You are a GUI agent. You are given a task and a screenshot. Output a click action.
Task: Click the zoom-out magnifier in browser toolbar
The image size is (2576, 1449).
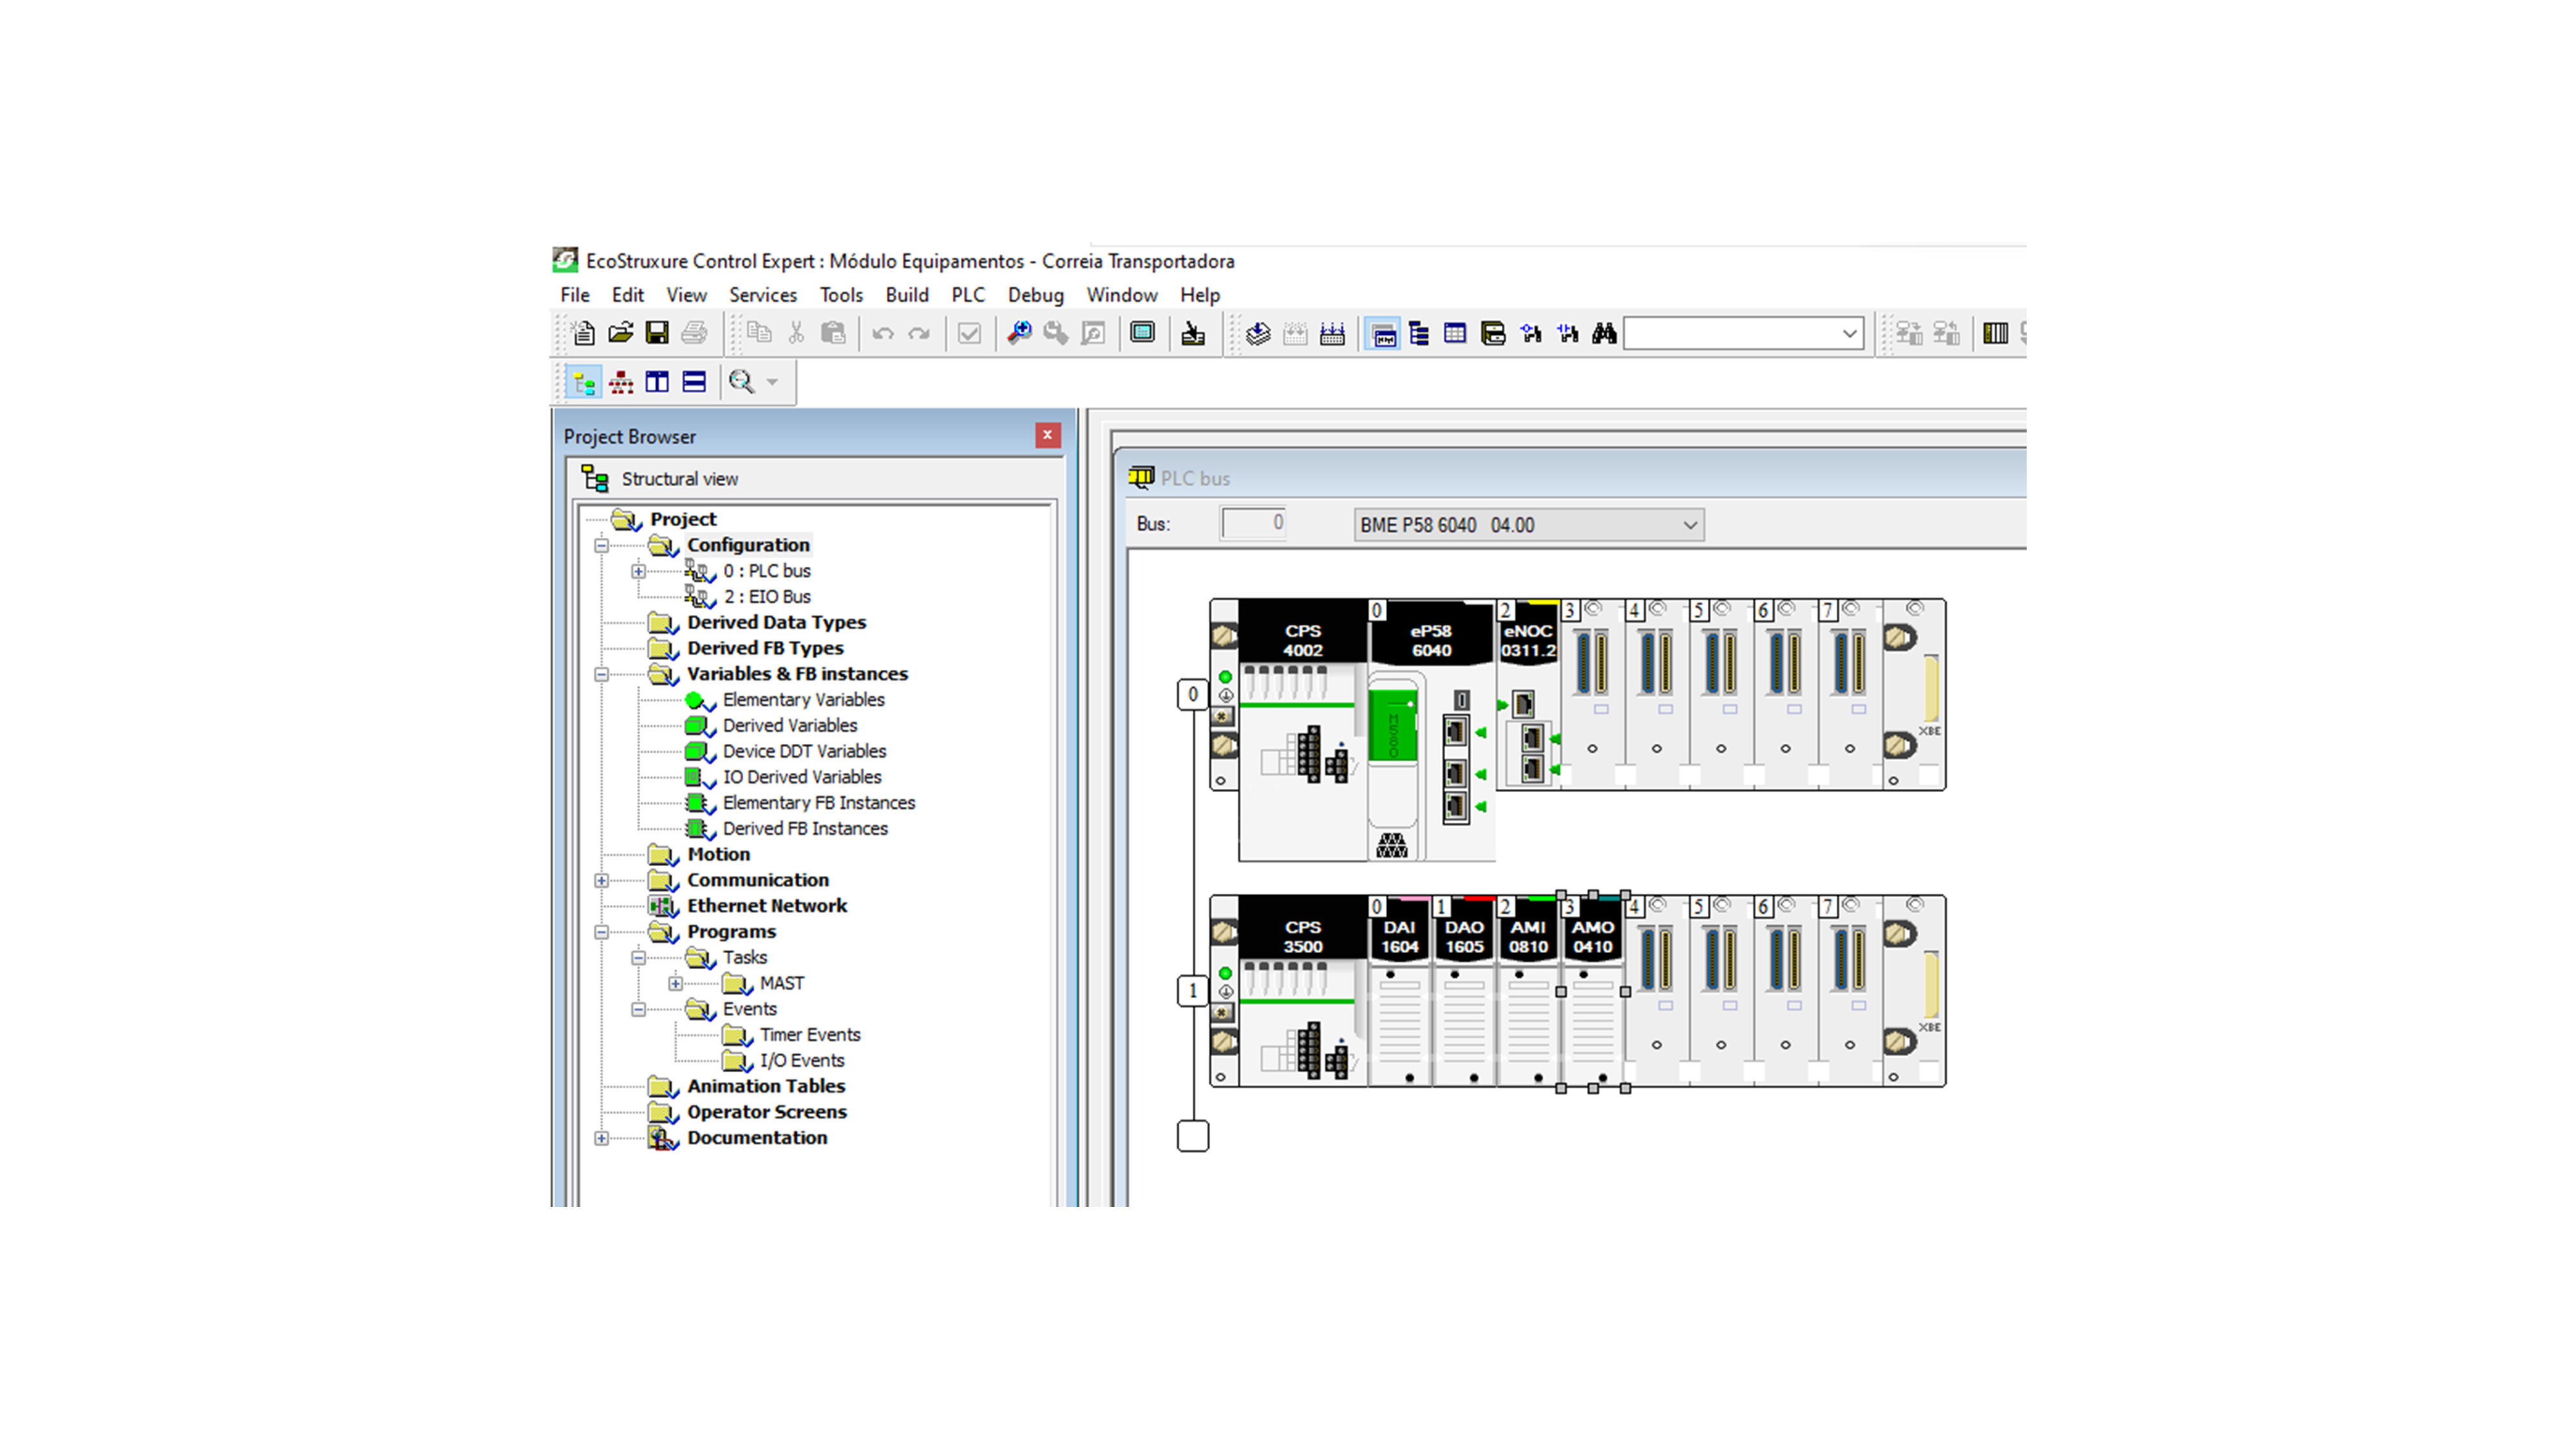(741, 382)
